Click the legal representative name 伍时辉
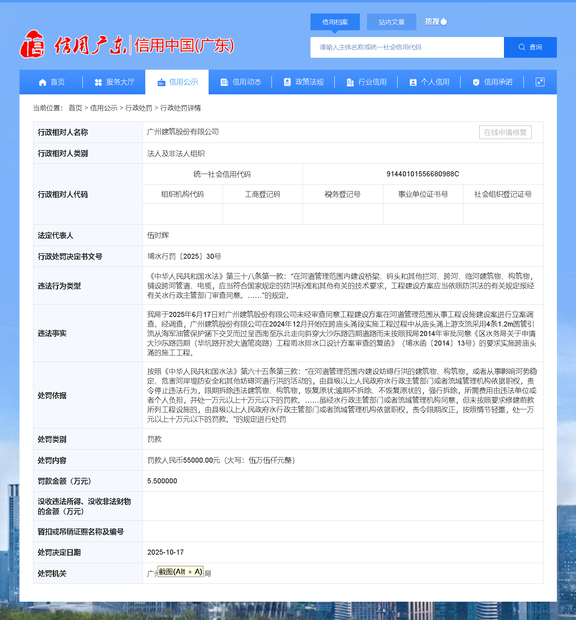 coord(158,235)
